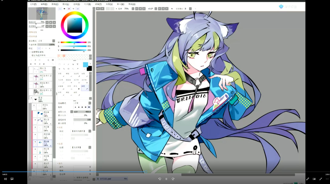Select the rectangular selection tool
The height and width of the screenshot is (184, 330).
point(59,64)
